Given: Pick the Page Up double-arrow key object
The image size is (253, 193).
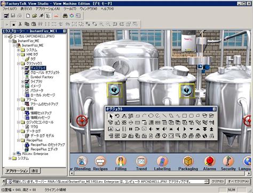Looking at the screenshot, I should pyautogui.click(x=211, y=129).
